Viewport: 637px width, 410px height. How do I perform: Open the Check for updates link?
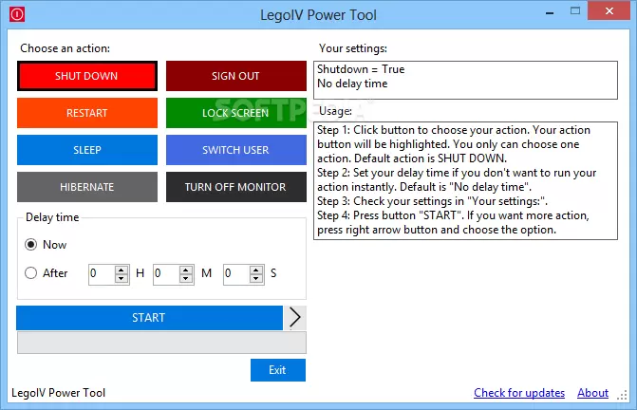click(518, 393)
